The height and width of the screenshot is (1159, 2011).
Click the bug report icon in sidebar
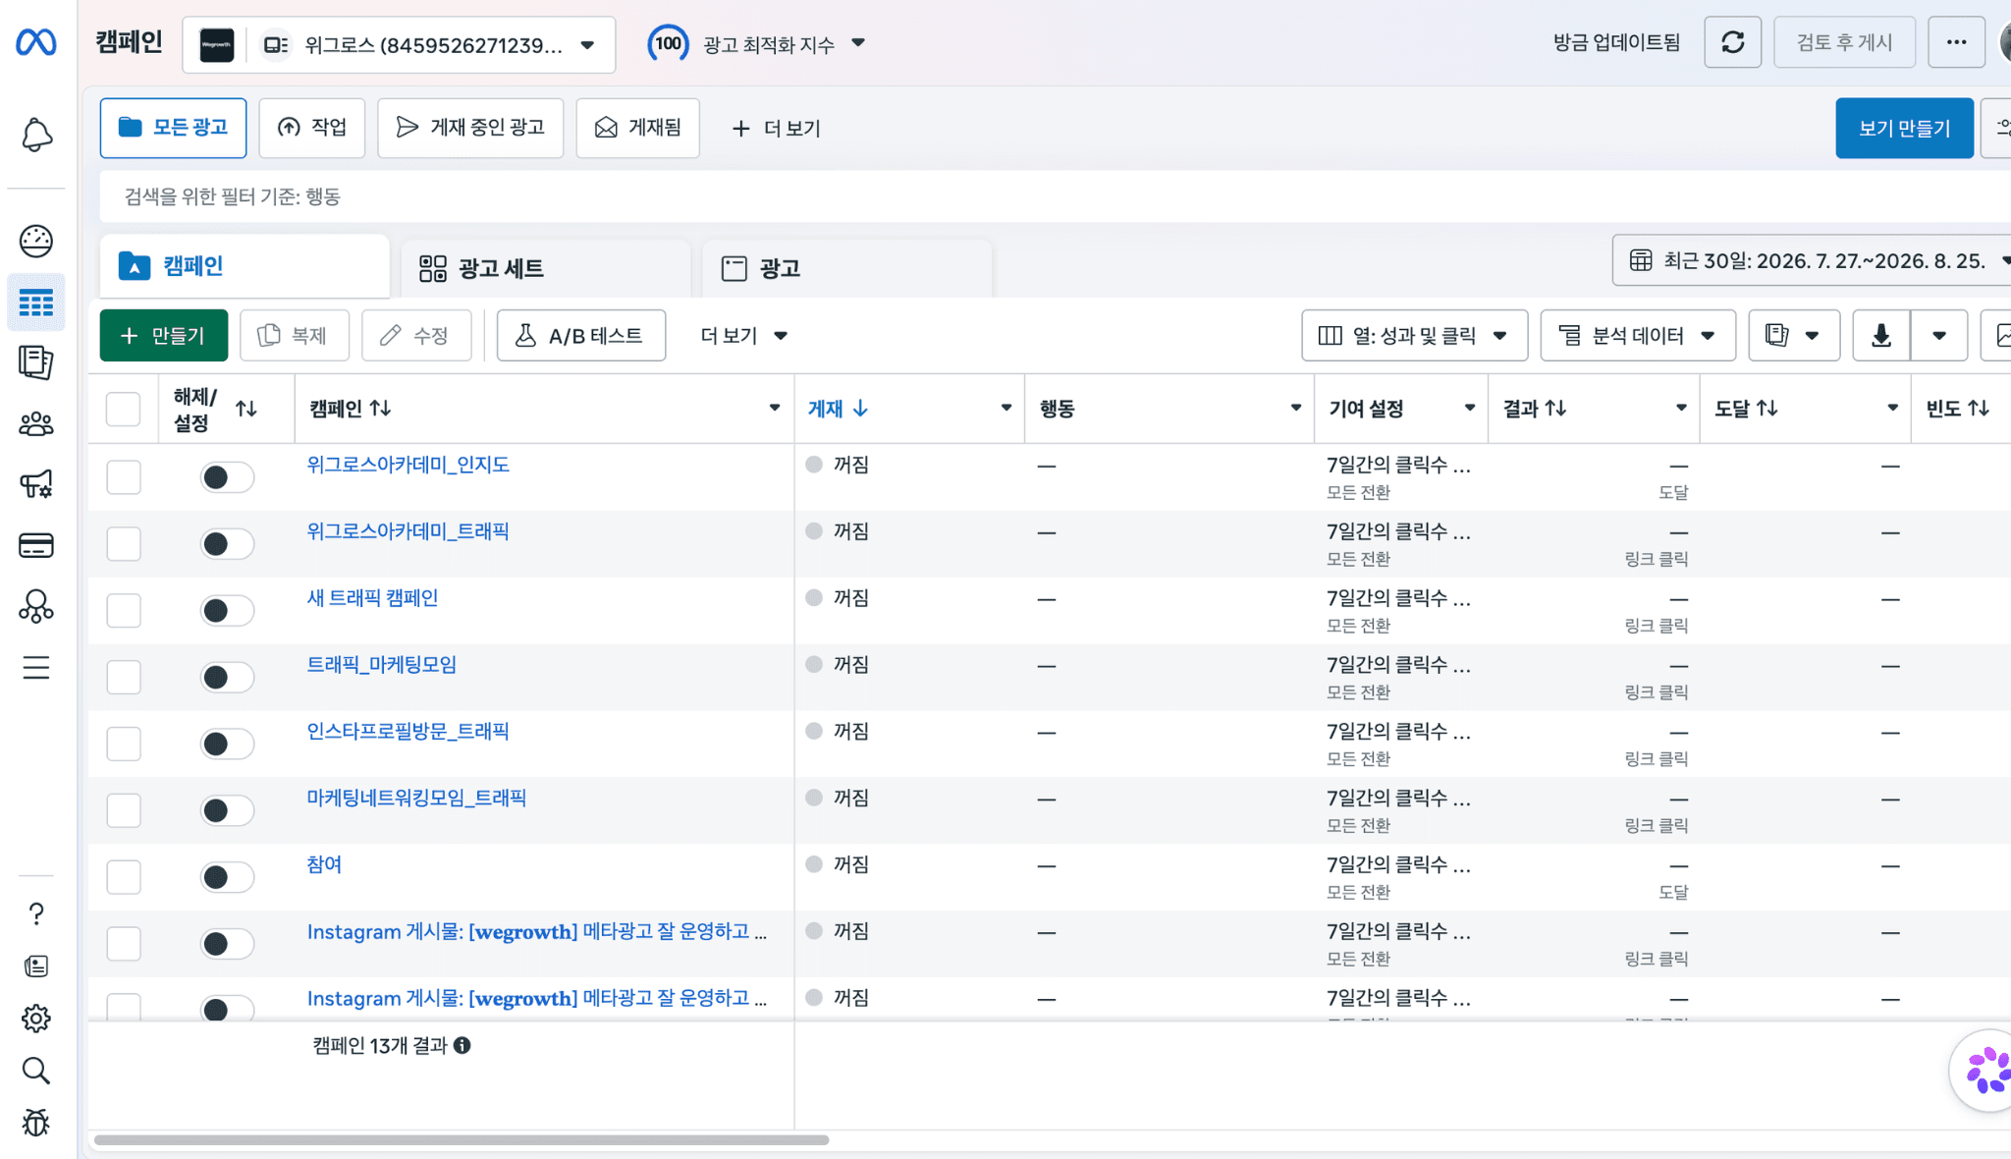[36, 1122]
